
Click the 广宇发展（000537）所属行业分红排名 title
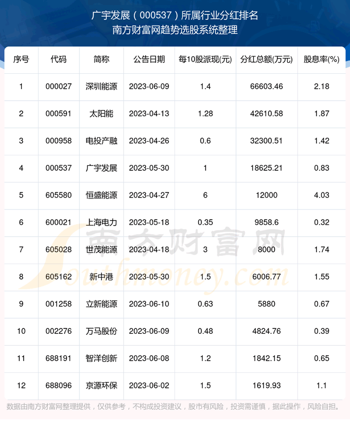coord(175,16)
